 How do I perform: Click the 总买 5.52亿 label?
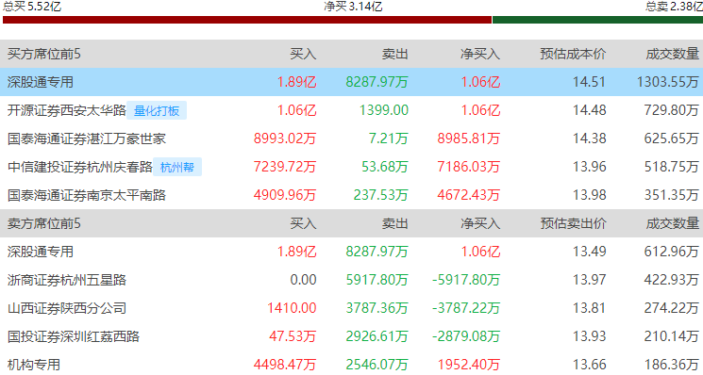pyautogui.click(x=32, y=7)
